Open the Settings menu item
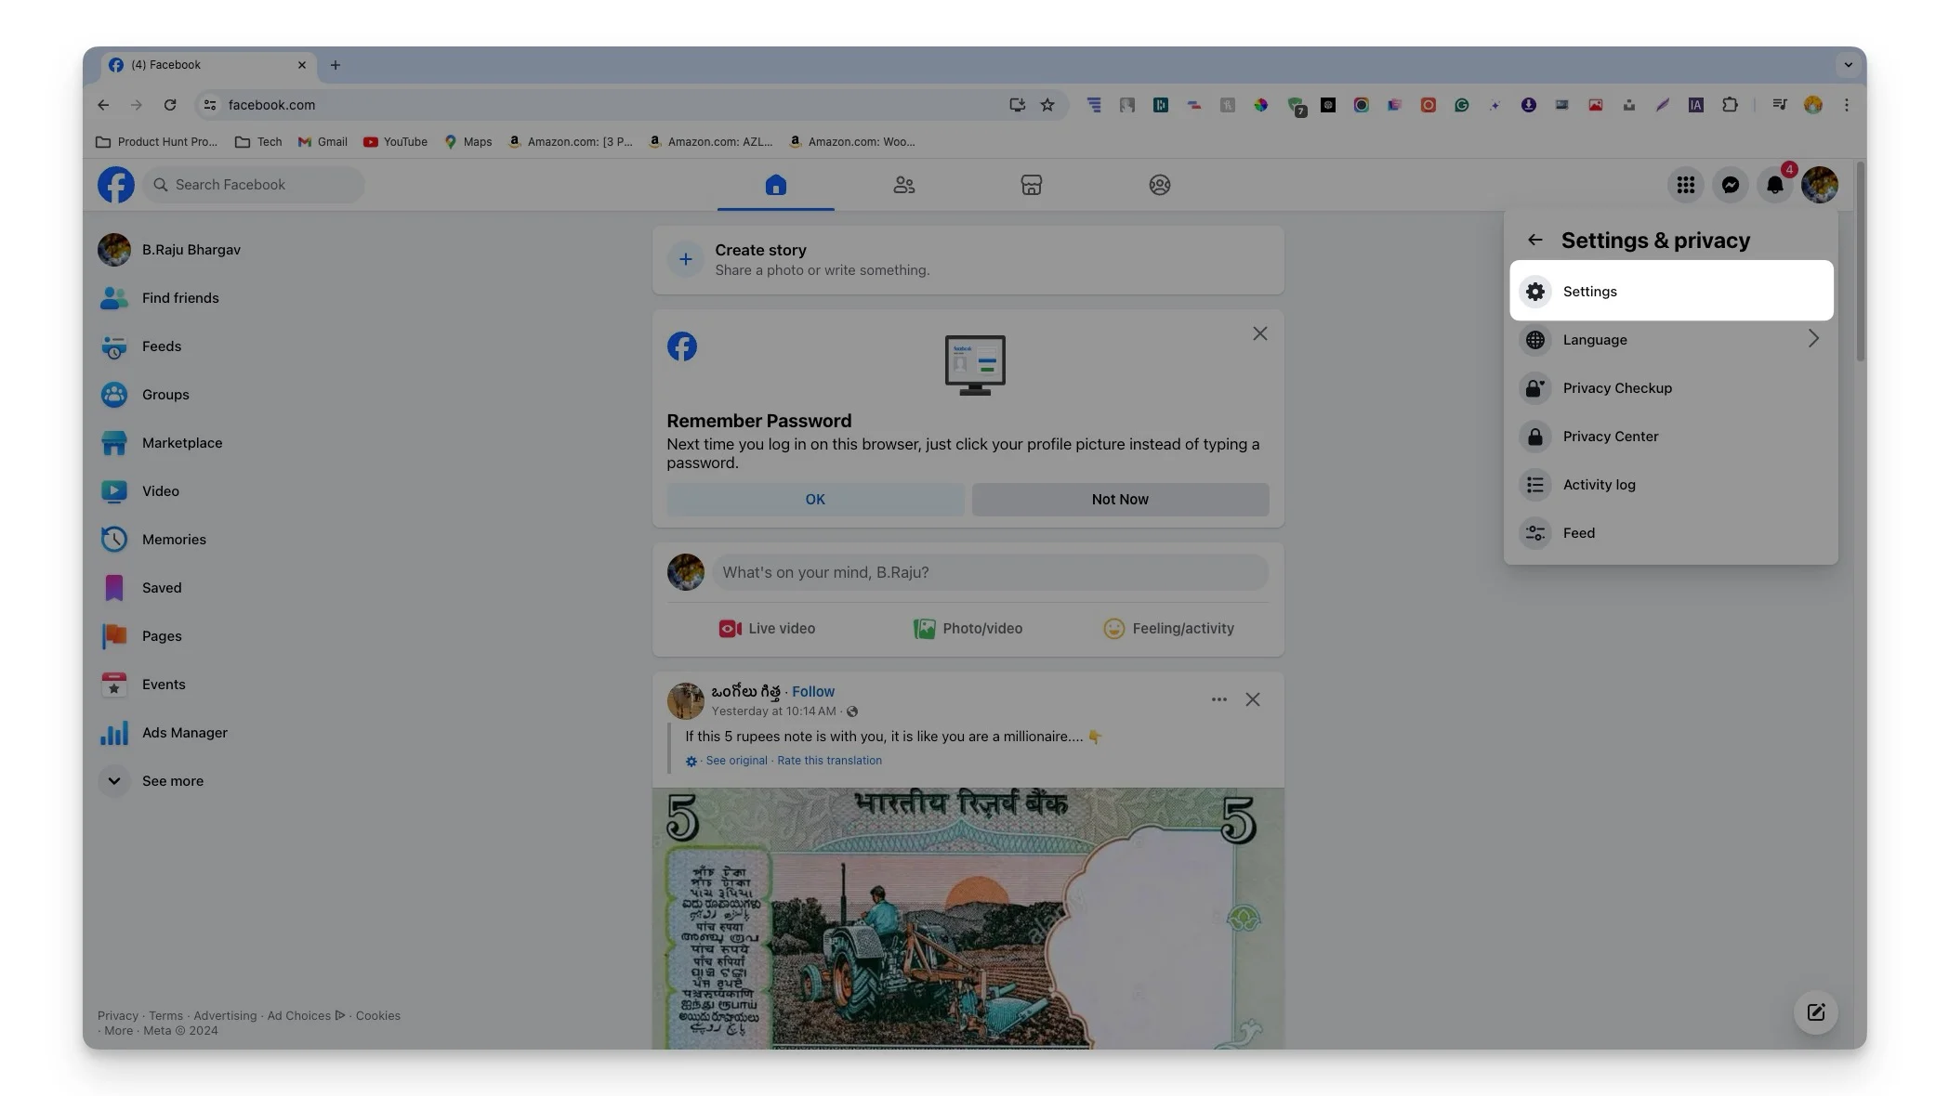Image resolution: width=1949 pixels, height=1096 pixels. click(1672, 291)
